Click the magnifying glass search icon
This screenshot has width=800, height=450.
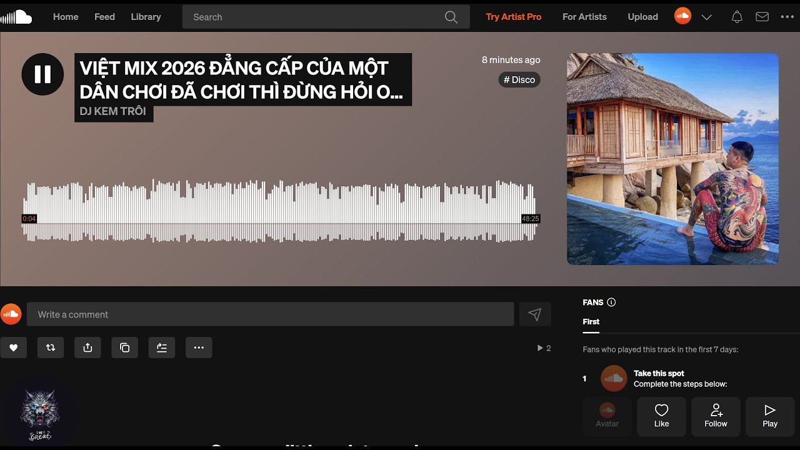451,17
